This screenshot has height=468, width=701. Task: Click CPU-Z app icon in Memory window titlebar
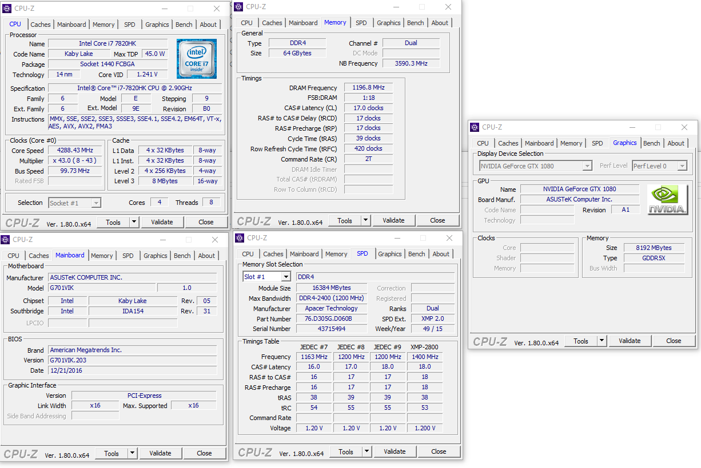coord(239,7)
